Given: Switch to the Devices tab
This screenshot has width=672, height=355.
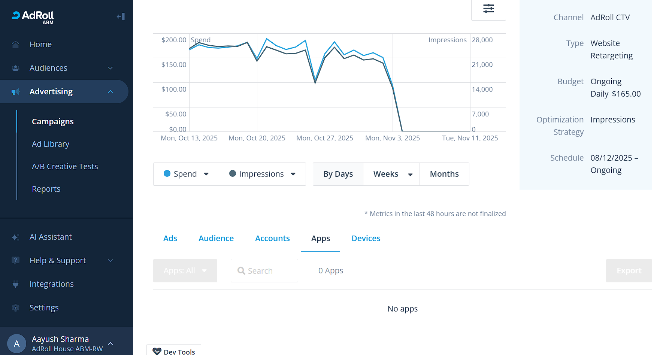Looking at the screenshot, I should 366,239.
